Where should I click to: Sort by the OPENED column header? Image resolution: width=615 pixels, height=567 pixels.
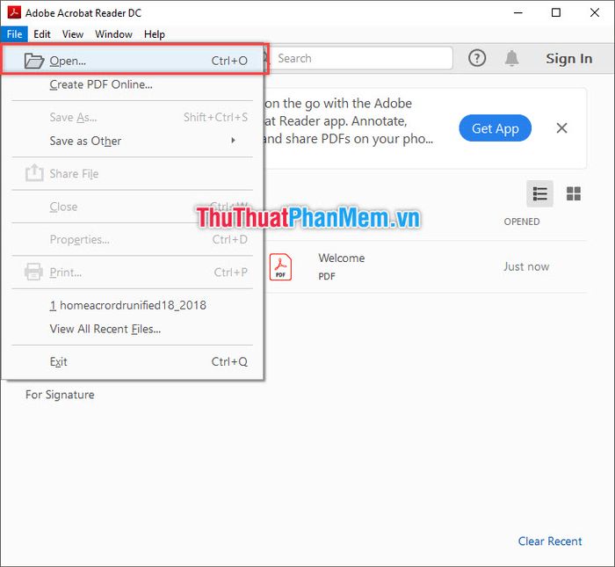522,222
